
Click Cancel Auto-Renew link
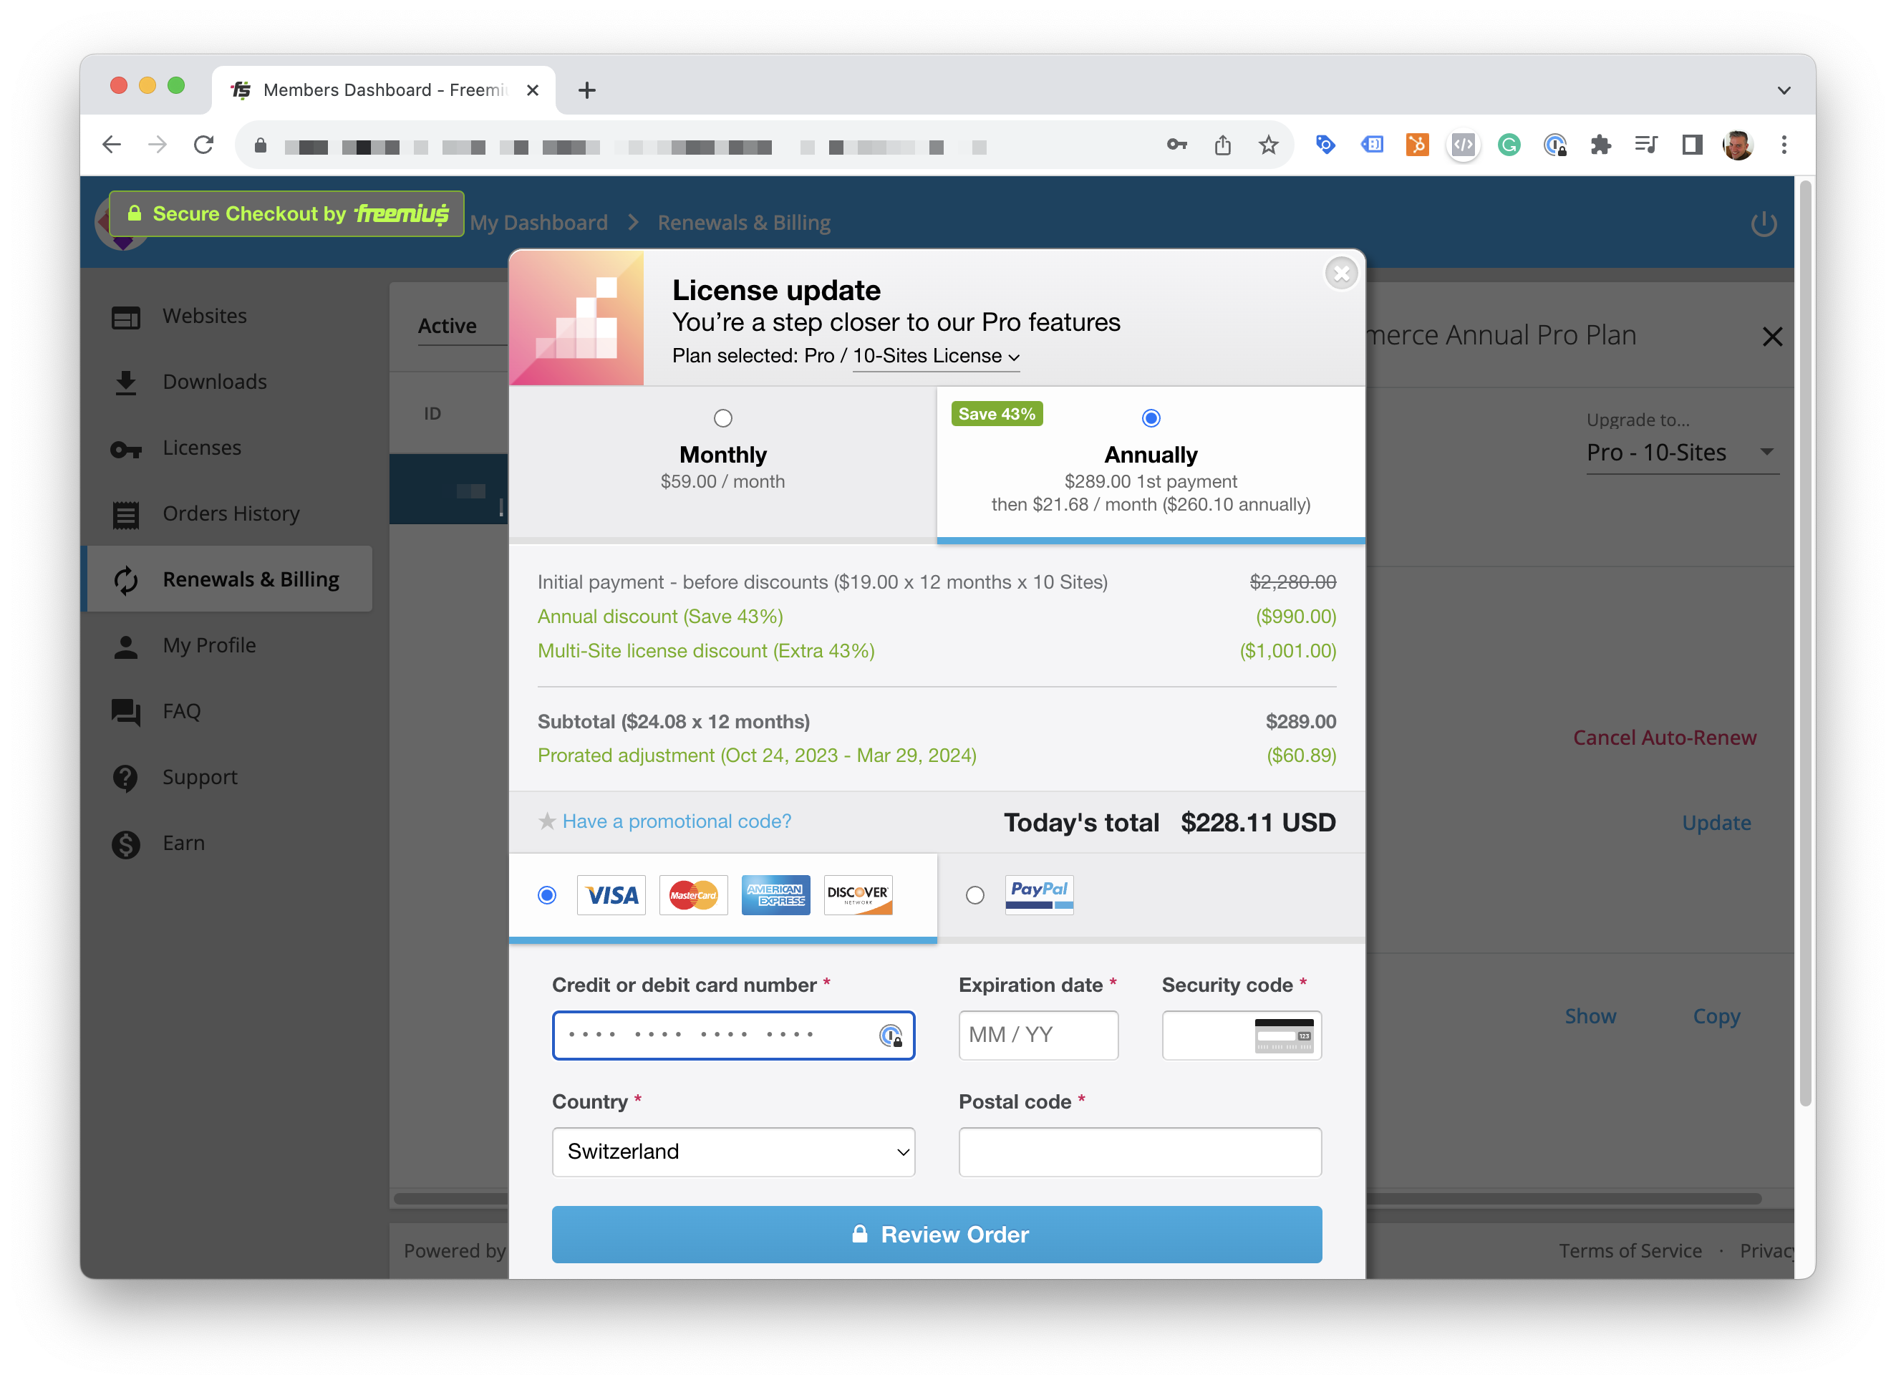tap(1664, 738)
